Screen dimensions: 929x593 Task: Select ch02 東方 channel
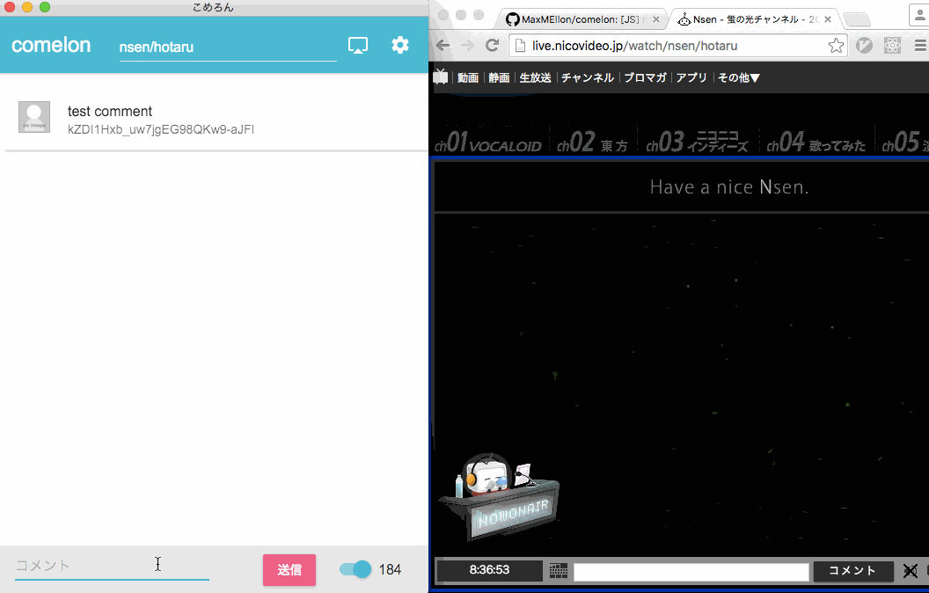pos(592,142)
